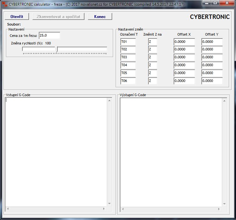Click the Offset X field in T02 row

pos(184,49)
